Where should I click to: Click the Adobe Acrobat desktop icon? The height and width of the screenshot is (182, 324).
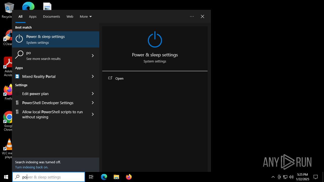[x=8, y=66]
